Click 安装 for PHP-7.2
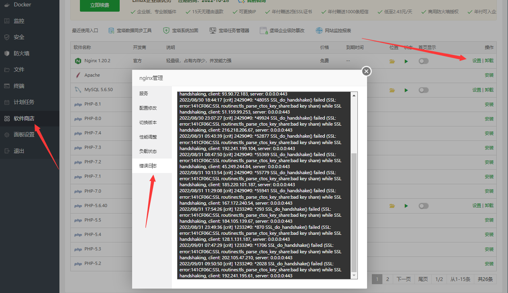Image resolution: width=508 pixels, height=293 pixels. coord(489,162)
